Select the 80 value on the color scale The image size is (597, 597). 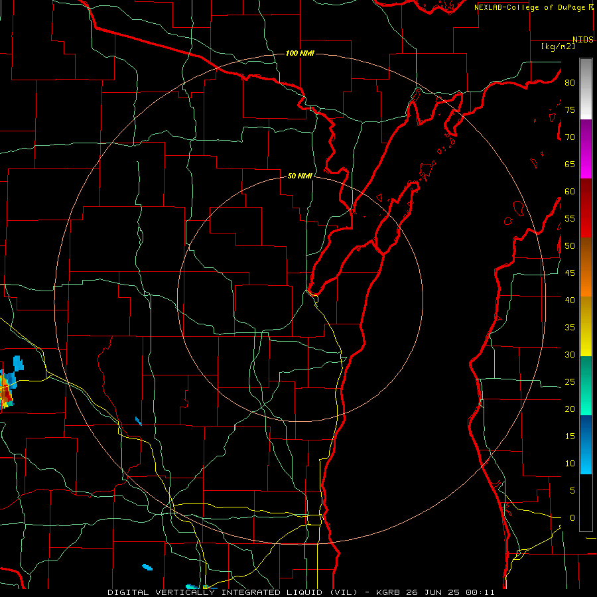click(570, 83)
